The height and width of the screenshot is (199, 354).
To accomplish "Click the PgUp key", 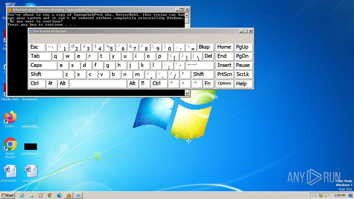I will click(244, 47).
